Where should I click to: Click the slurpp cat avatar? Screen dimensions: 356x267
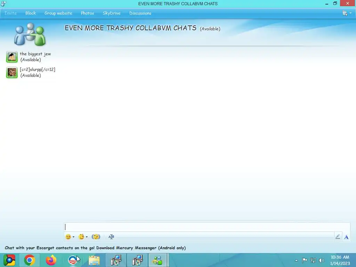12,72
